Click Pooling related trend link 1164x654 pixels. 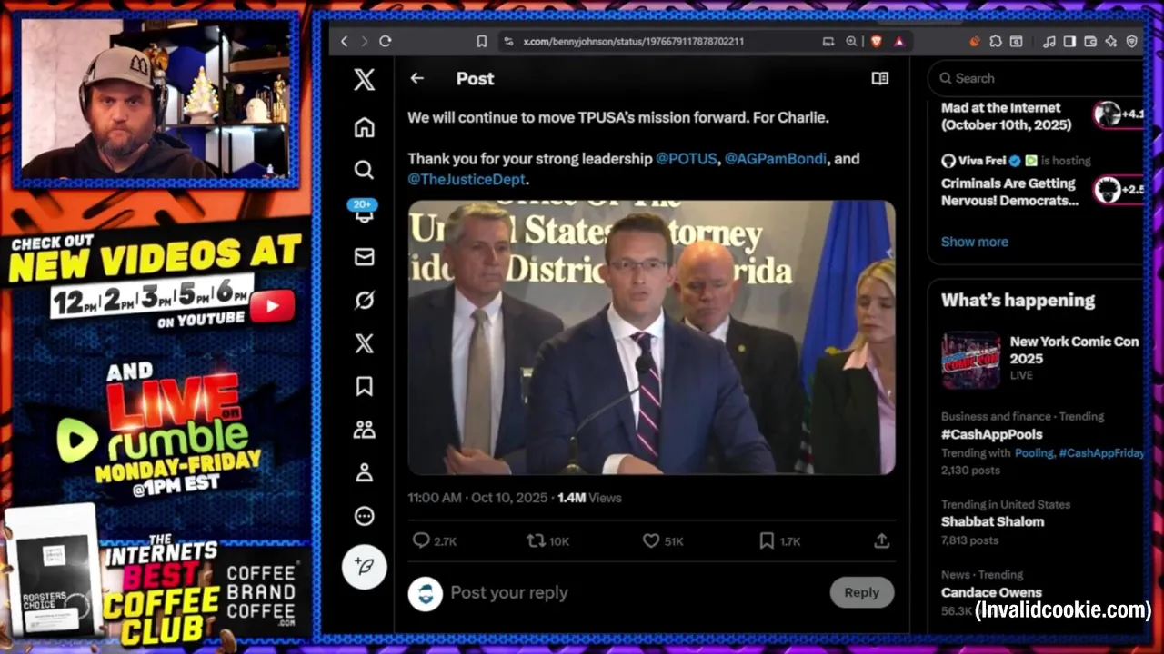point(1034,452)
